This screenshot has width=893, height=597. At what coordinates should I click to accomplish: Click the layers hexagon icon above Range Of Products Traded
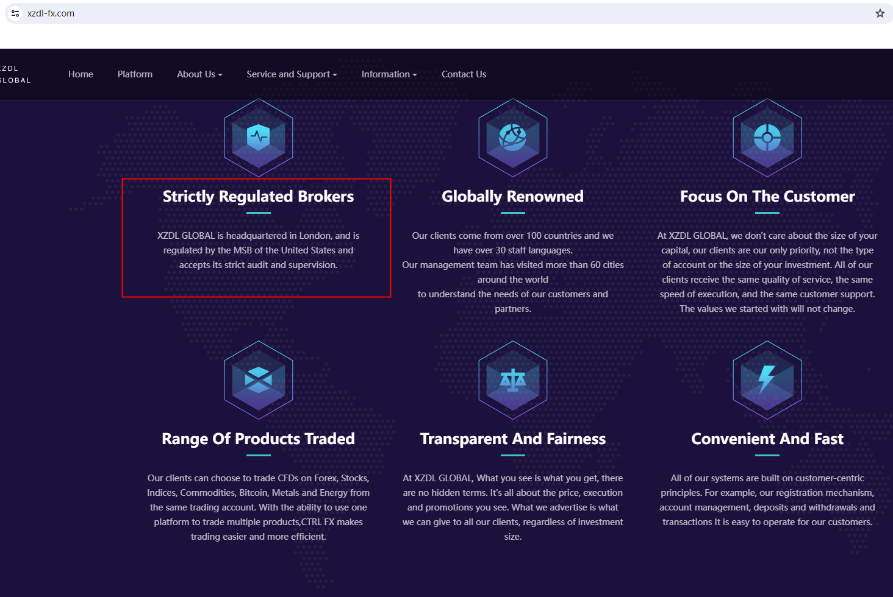tap(259, 380)
